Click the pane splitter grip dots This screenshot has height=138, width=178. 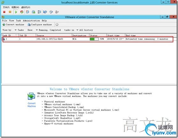(x=89, y=84)
